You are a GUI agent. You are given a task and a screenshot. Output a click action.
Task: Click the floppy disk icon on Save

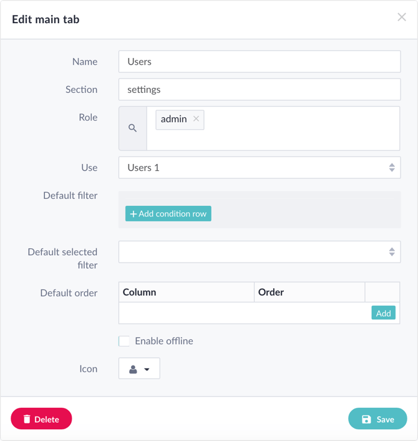(x=366, y=419)
